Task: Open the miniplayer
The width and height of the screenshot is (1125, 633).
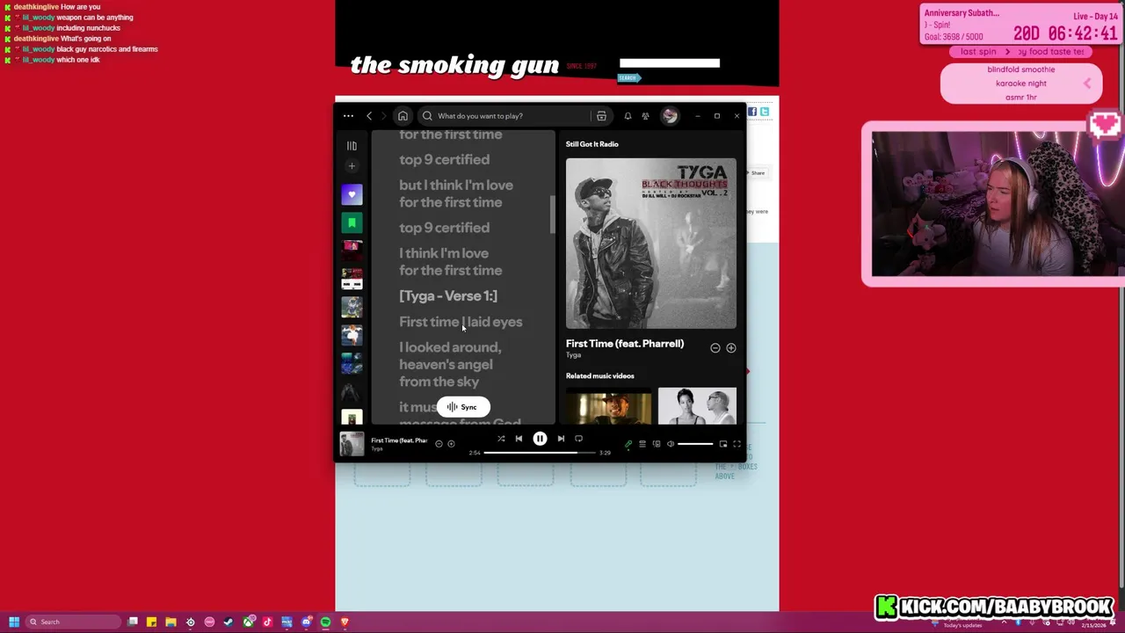Action: (723, 444)
